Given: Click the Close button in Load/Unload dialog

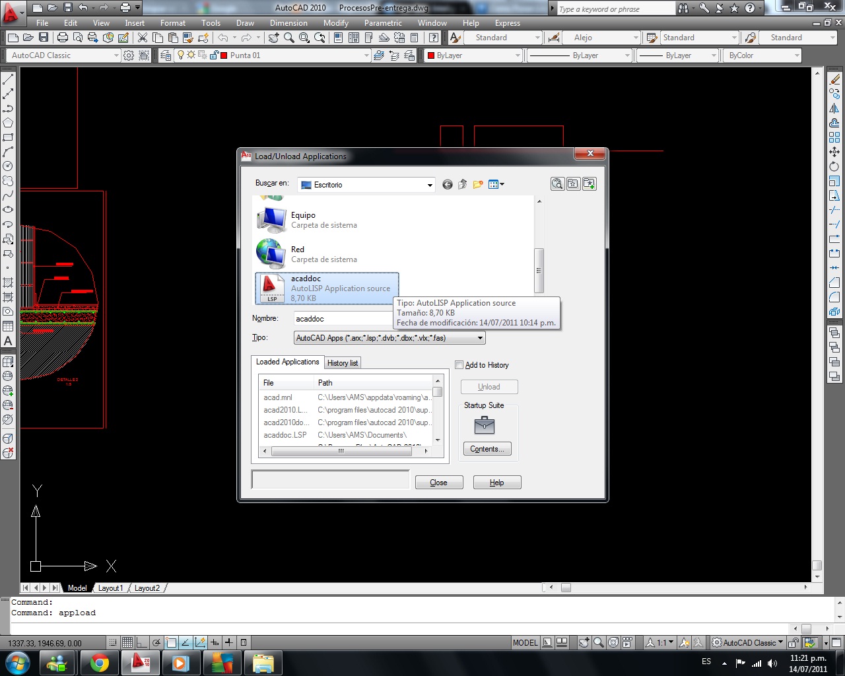Looking at the screenshot, I should [439, 483].
